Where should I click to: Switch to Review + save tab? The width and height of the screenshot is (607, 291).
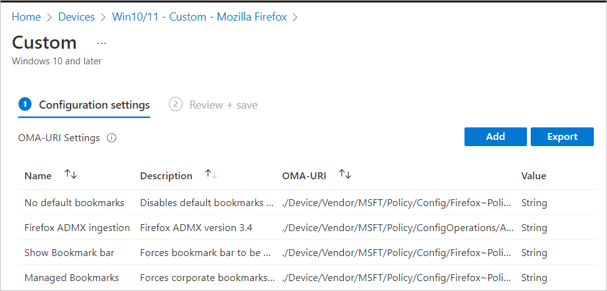point(223,105)
